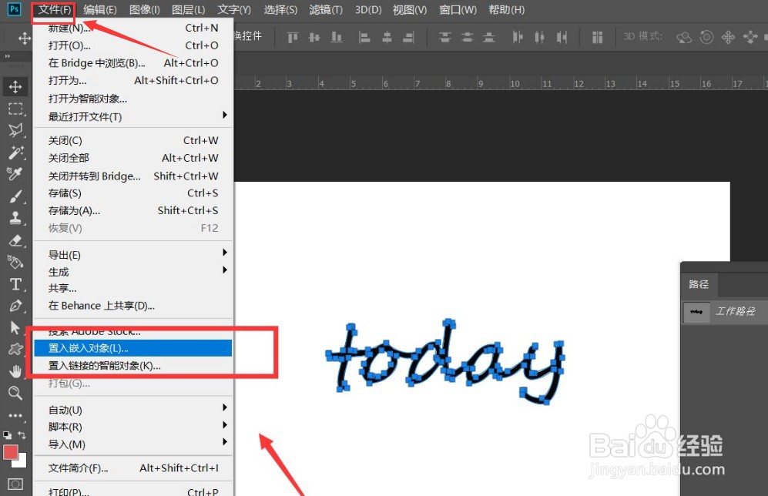Select the Type tool
This screenshot has width=768, height=496.
15,284
